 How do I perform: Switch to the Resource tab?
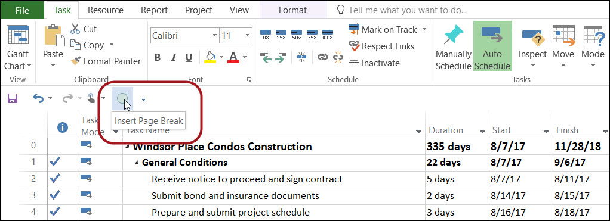[x=106, y=10]
